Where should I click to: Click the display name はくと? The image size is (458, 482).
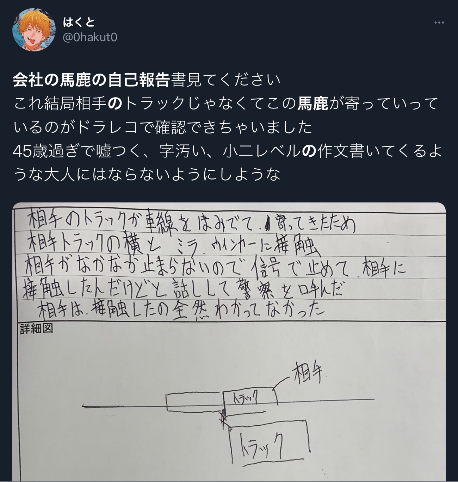(x=79, y=22)
